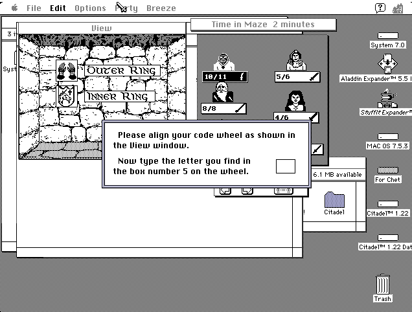Viewport: 412px width, 312px height.
Task: Click the weapon icon in the 10/11 bar
Action: pyautogui.click(x=242, y=76)
